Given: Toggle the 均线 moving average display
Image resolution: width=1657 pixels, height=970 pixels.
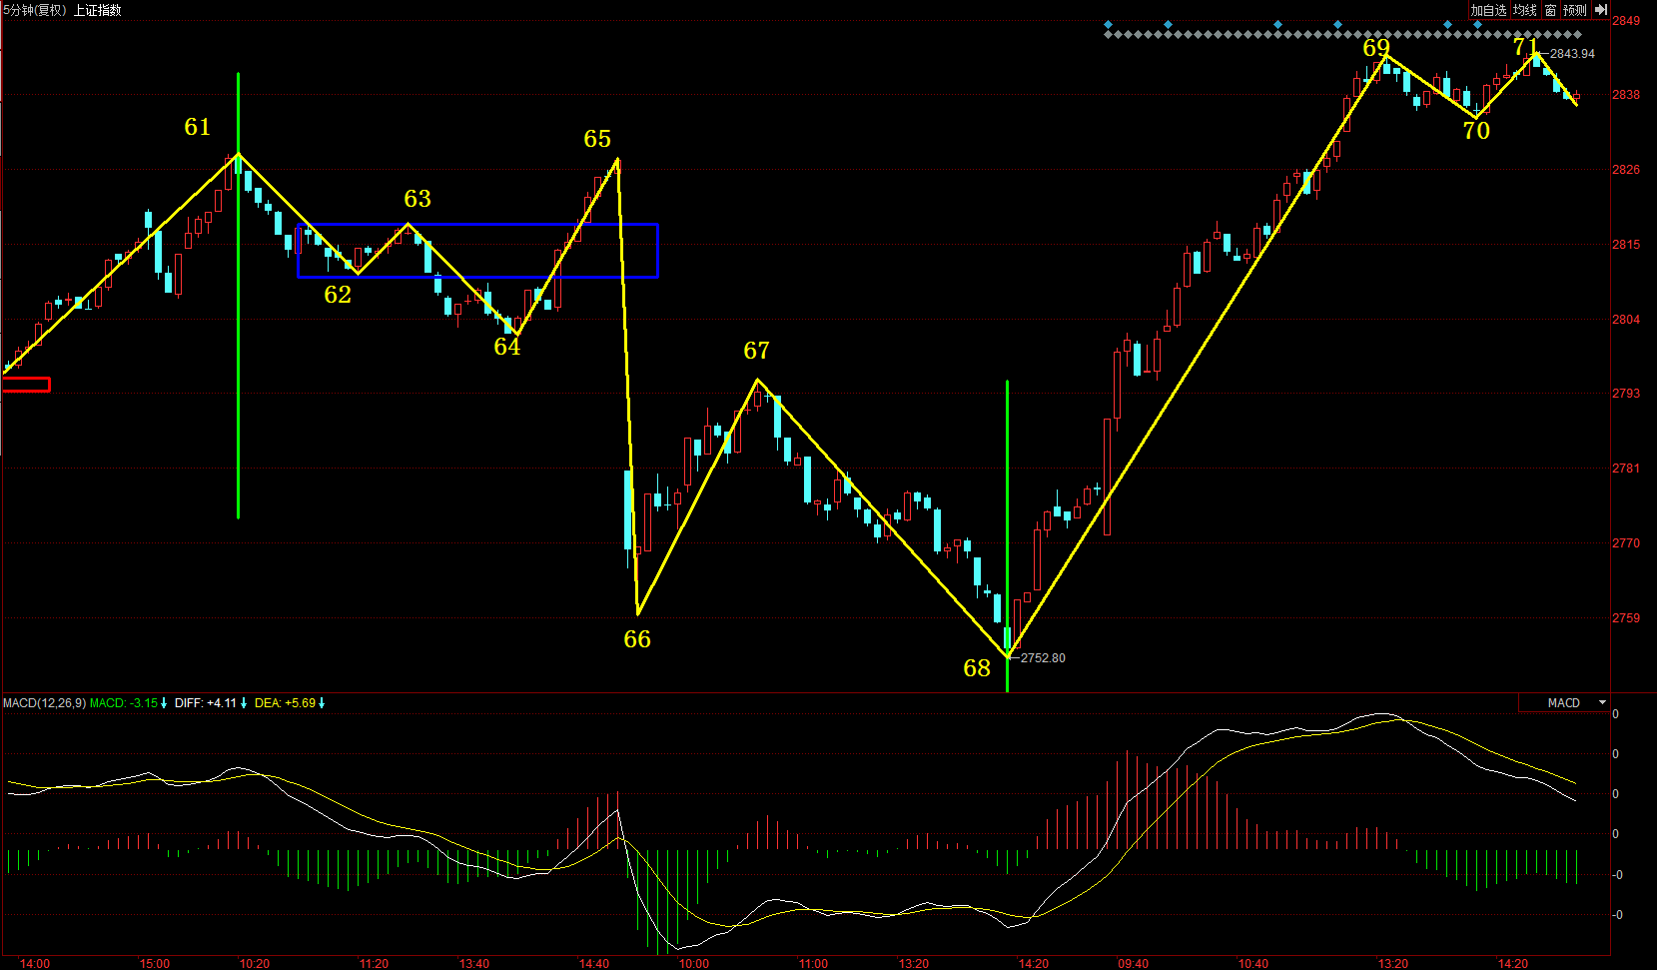Looking at the screenshot, I should click(1524, 10).
